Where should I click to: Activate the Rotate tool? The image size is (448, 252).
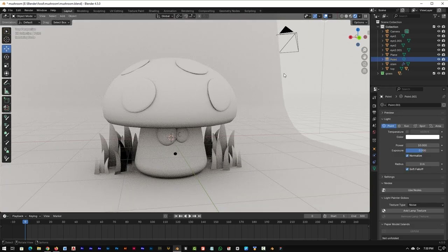click(x=6, y=57)
